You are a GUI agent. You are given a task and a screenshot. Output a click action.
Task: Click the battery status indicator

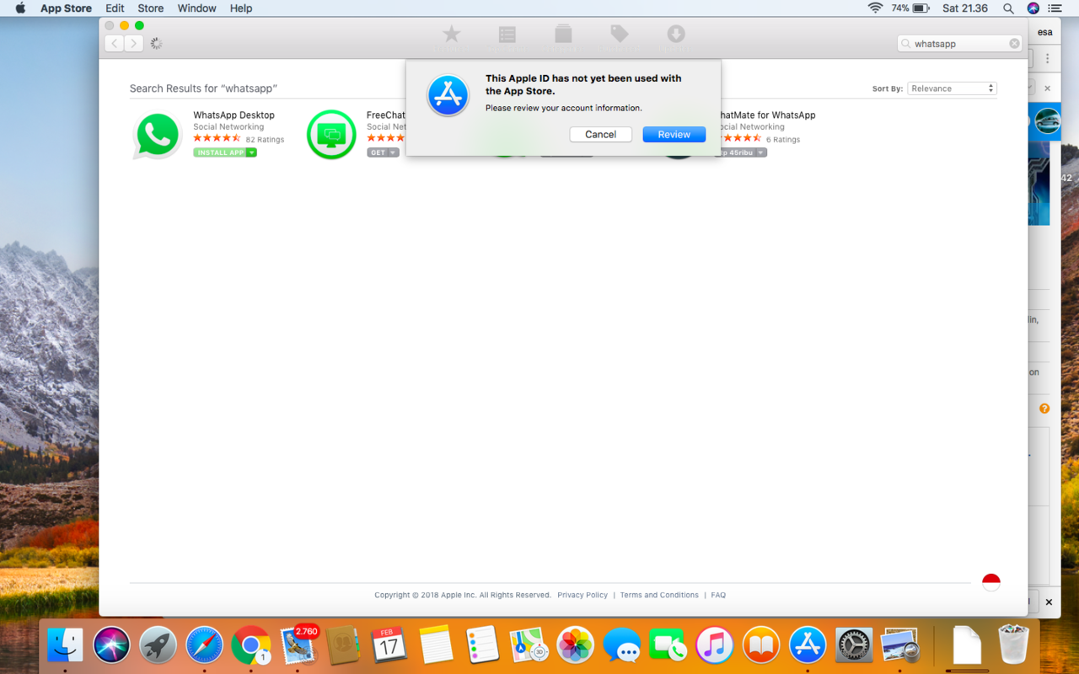pyautogui.click(x=911, y=8)
